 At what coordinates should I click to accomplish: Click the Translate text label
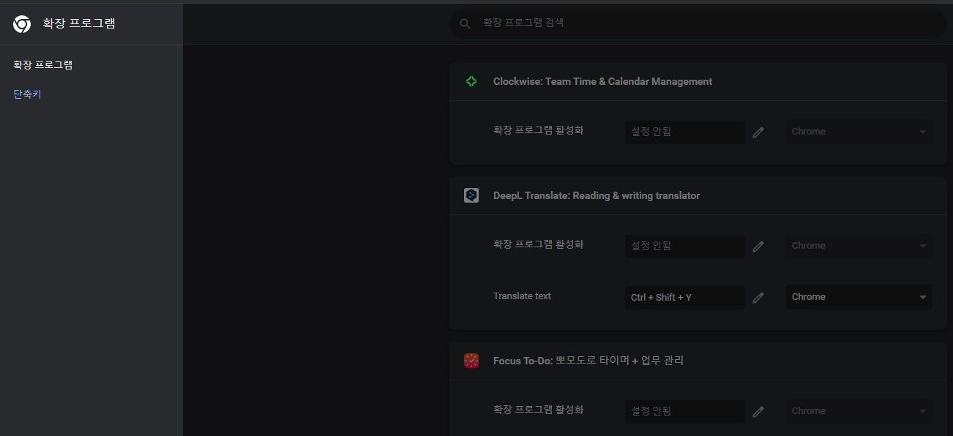point(522,296)
